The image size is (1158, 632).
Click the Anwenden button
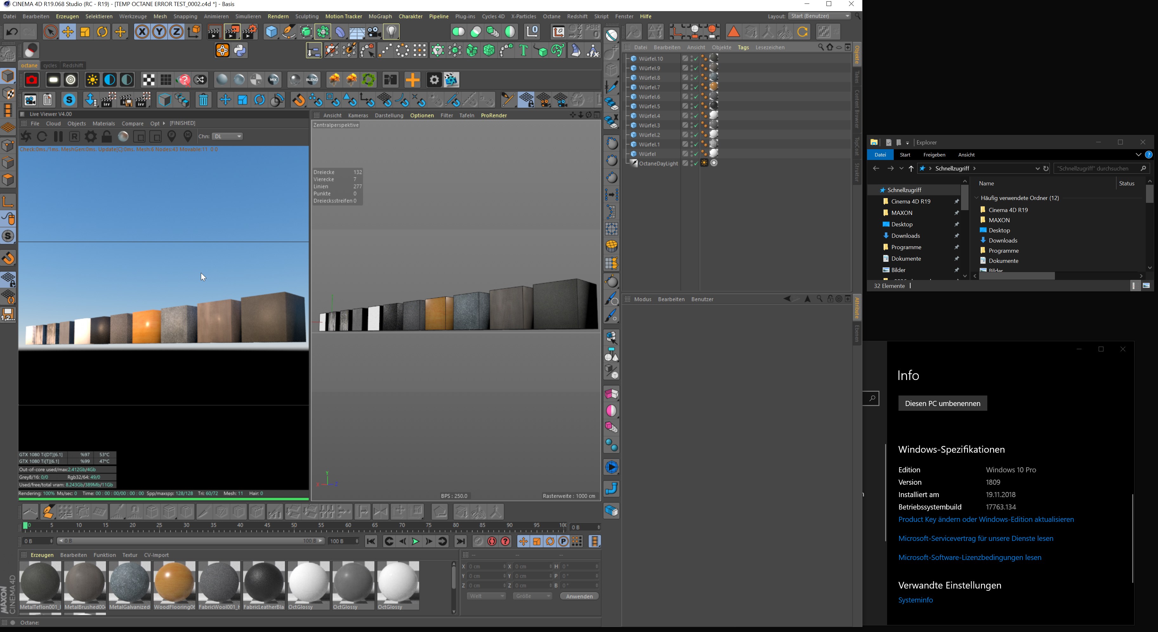(579, 596)
